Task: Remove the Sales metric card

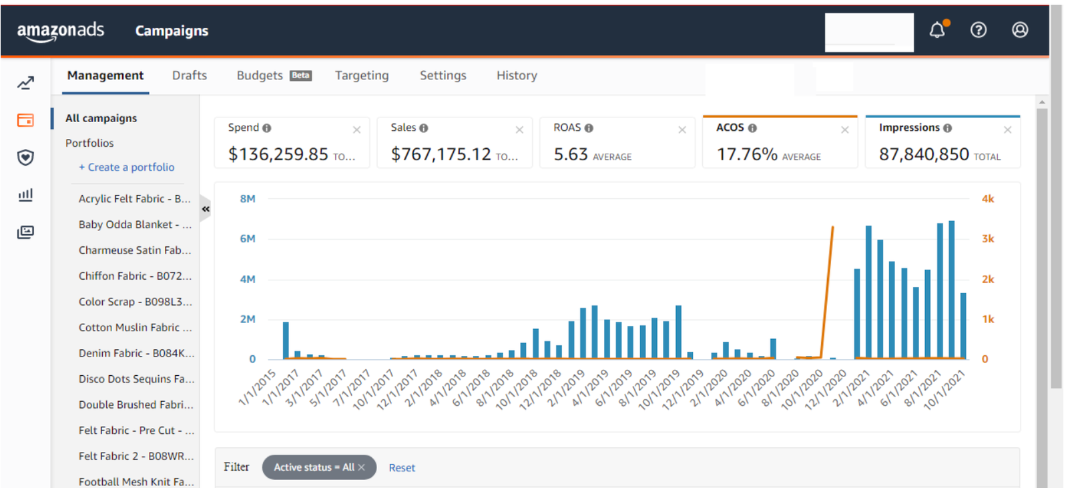Action: point(519,130)
